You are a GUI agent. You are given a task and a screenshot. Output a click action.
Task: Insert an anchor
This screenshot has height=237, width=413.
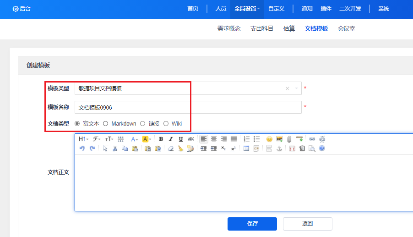(x=279, y=149)
